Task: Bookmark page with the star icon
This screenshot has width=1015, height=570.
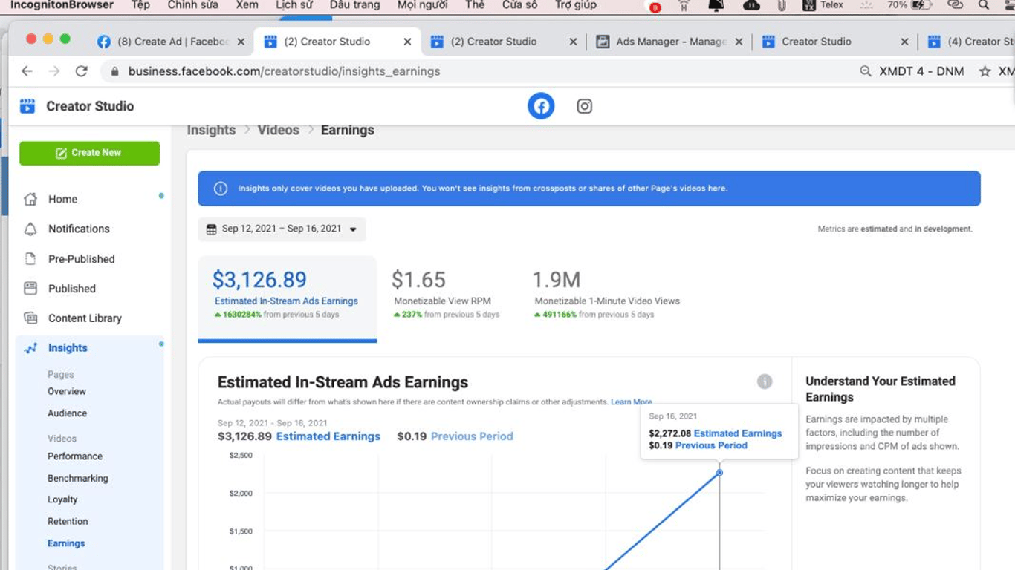Action: pyautogui.click(x=985, y=71)
